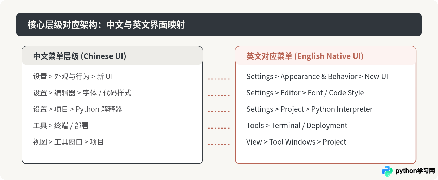The width and height of the screenshot is (438, 180).
Task: Select the row 视图 > 工具窗口 > 项目
Action: click(68, 142)
